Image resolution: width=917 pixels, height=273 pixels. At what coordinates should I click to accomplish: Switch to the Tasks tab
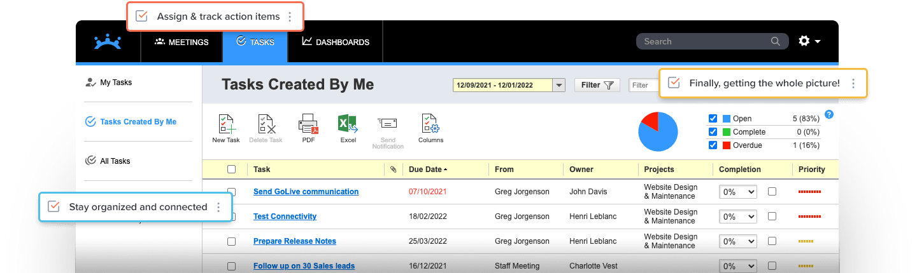[255, 42]
